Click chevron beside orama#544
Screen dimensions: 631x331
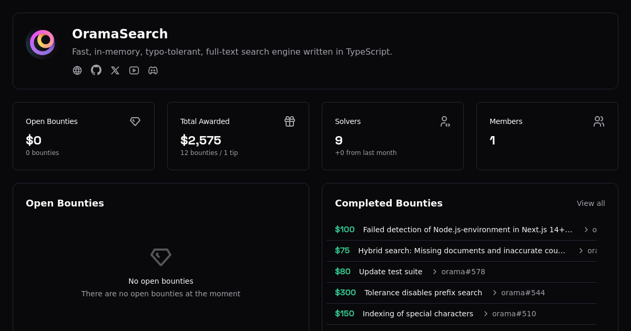point(495,293)
